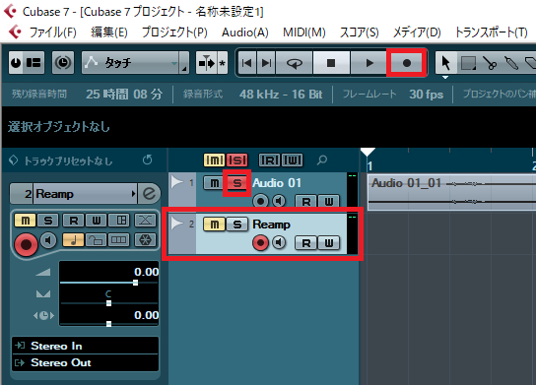Unmute the Reamp track in track list
Viewport: 536px width, 385px height.
[x=214, y=225]
